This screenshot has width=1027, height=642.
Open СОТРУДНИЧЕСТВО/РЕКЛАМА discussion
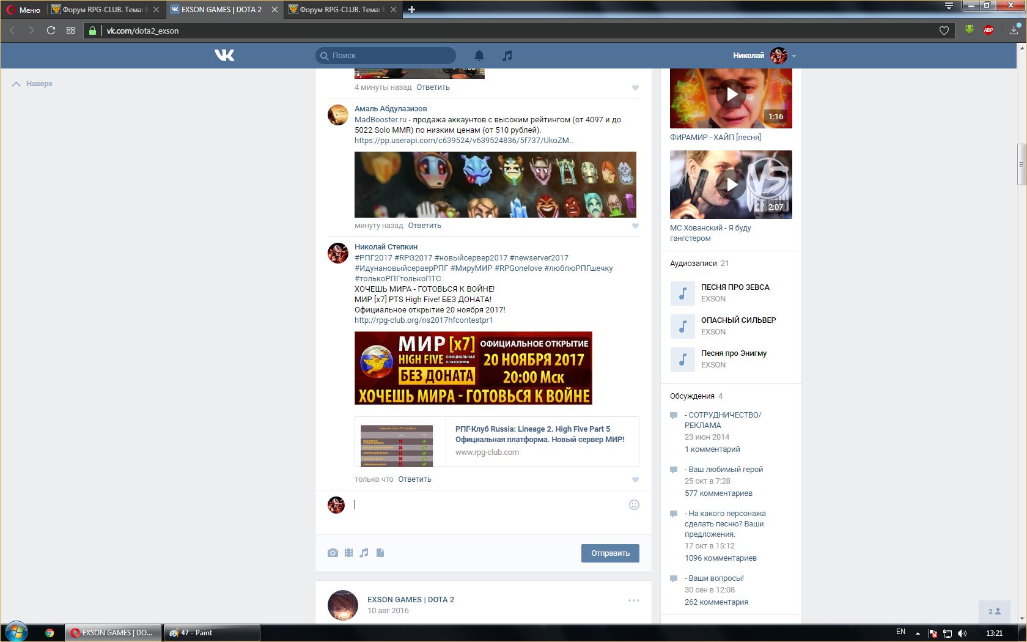723,420
